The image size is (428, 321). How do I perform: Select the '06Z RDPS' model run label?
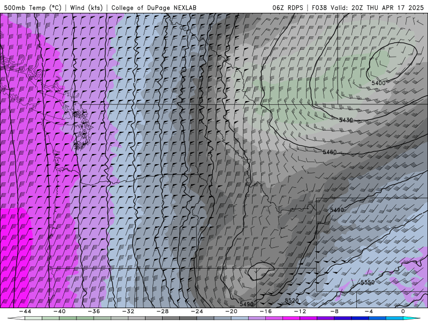(288, 7)
